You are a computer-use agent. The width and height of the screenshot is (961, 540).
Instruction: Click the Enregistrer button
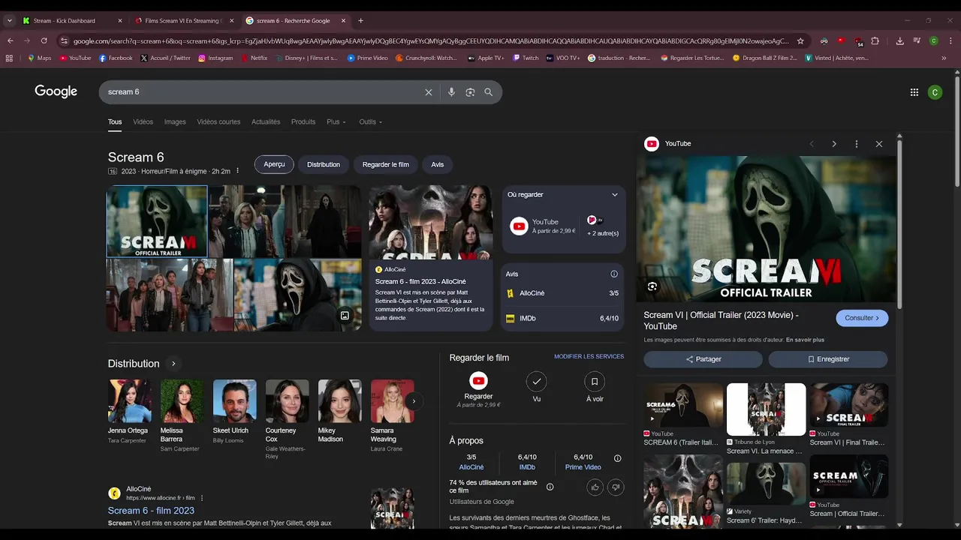pos(828,359)
